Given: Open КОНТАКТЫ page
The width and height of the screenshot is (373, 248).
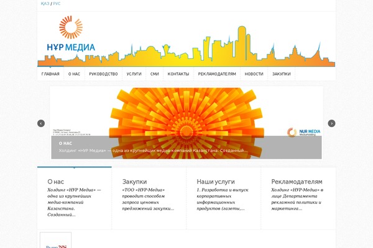Looking at the screenshot, I should pos(178,74).
